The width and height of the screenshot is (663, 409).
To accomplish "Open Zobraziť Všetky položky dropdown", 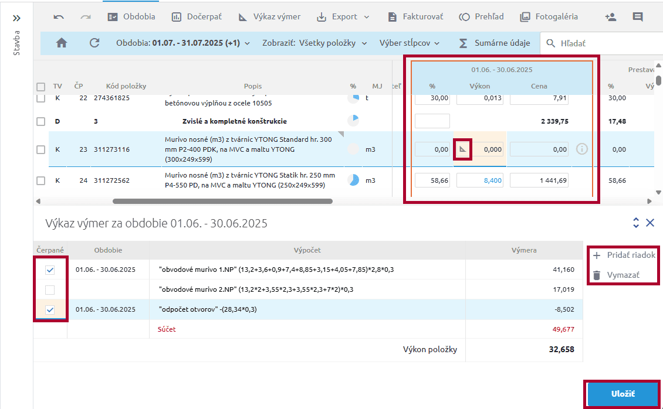I will [x=314, y=43].
